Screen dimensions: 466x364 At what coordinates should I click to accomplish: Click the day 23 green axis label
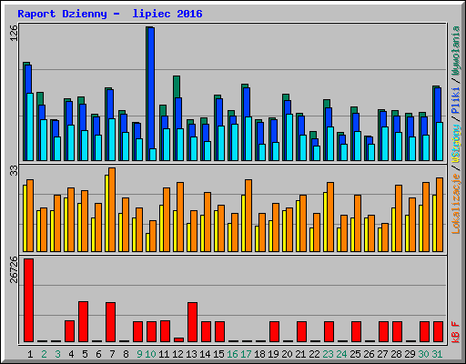[x=328, y=354]
